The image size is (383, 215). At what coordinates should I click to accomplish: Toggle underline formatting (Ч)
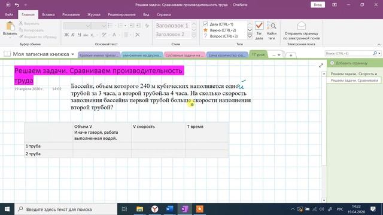(x=79, y=35)
